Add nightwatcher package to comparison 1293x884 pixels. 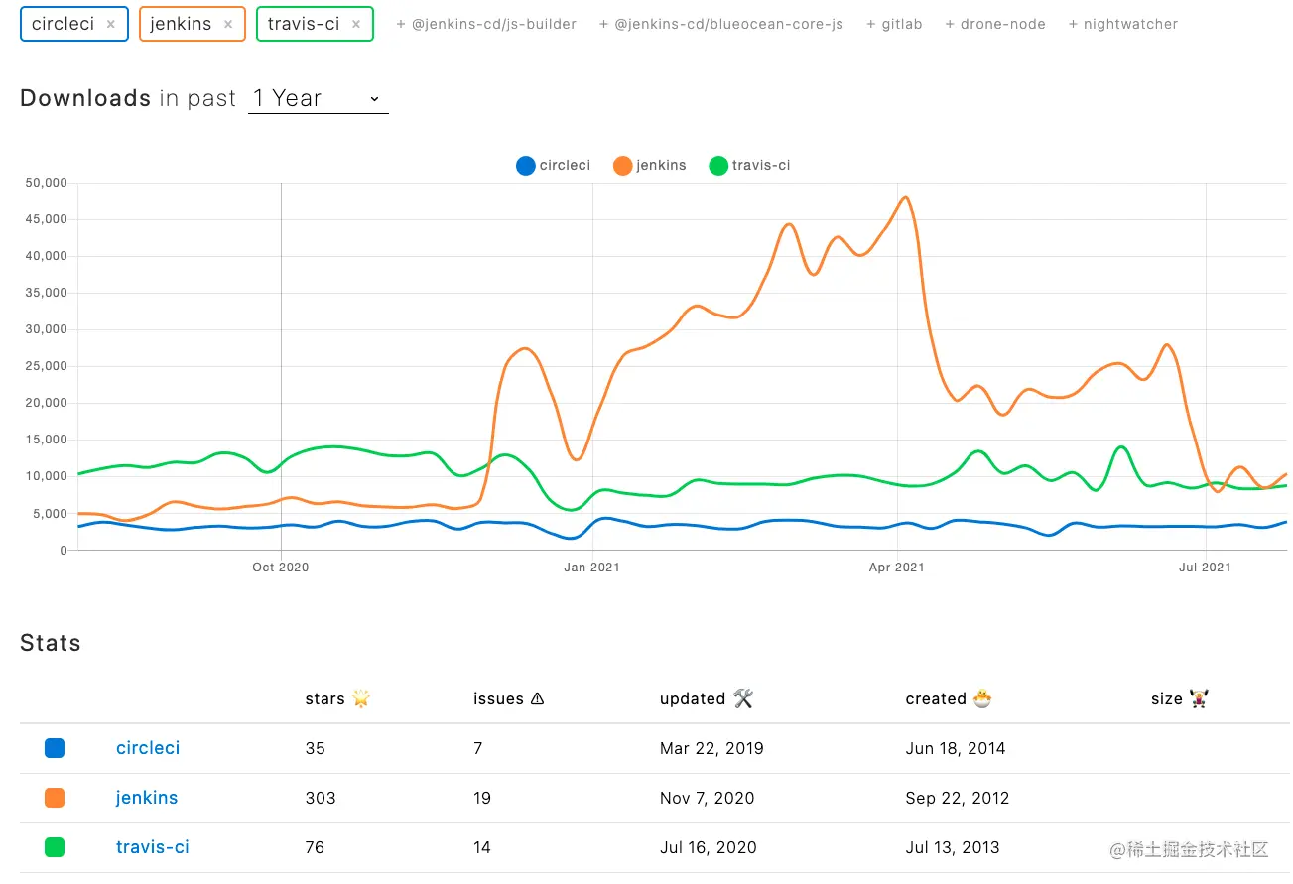[x=1123, y=24]
